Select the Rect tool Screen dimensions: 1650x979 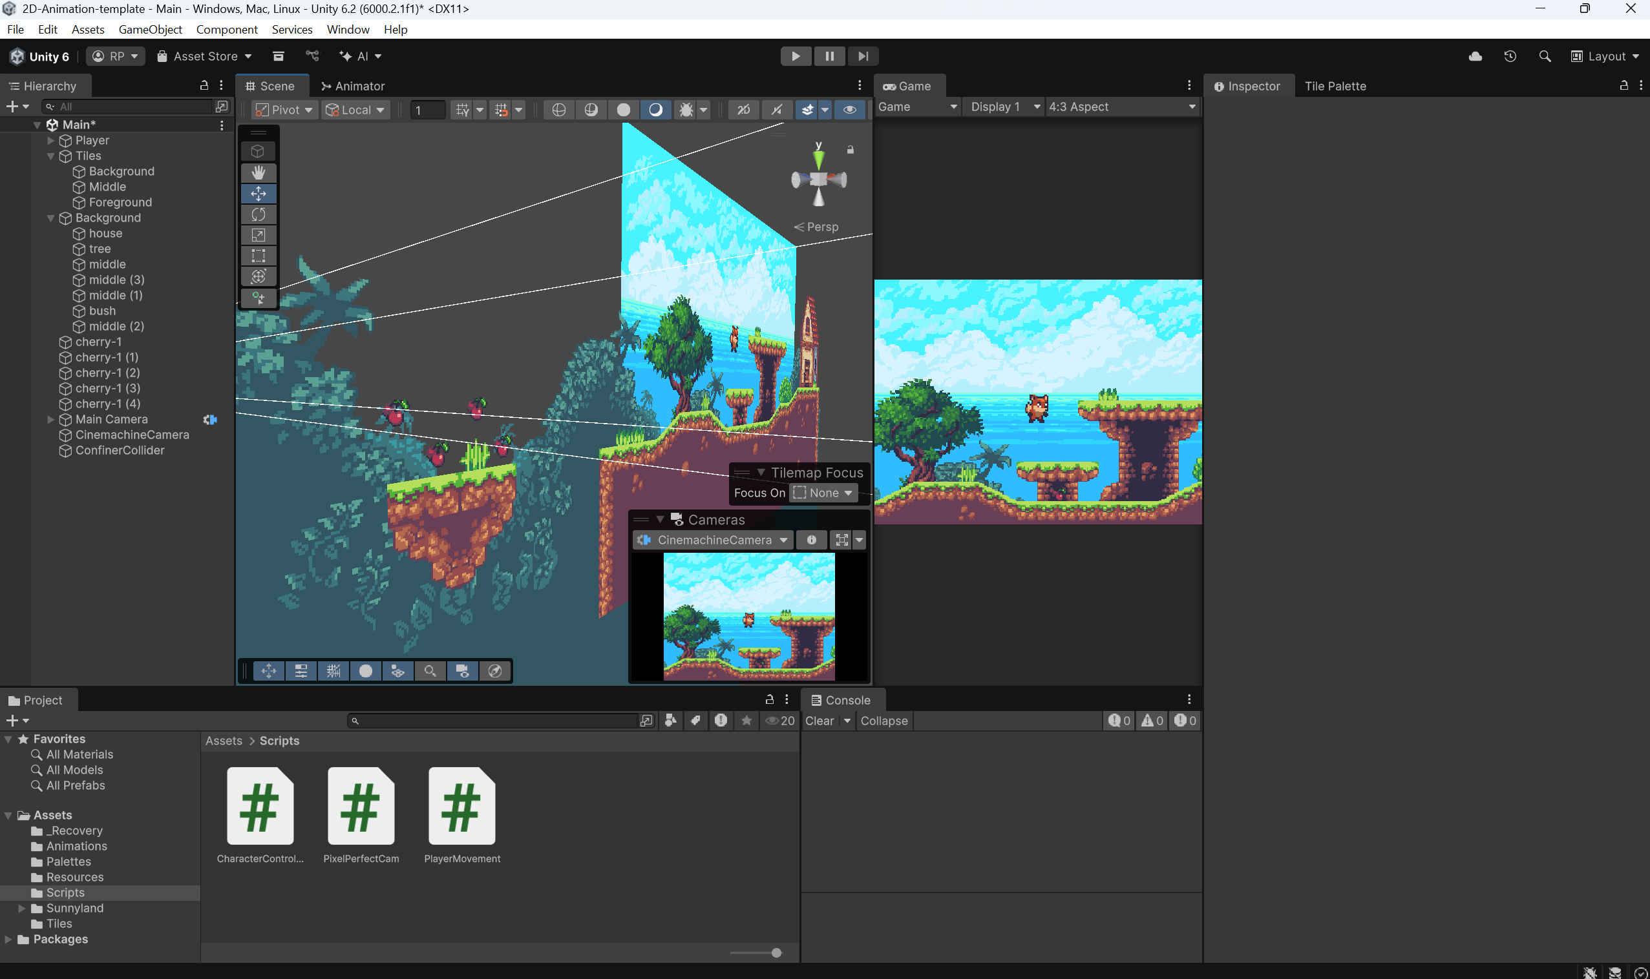(x=258, y=255)
